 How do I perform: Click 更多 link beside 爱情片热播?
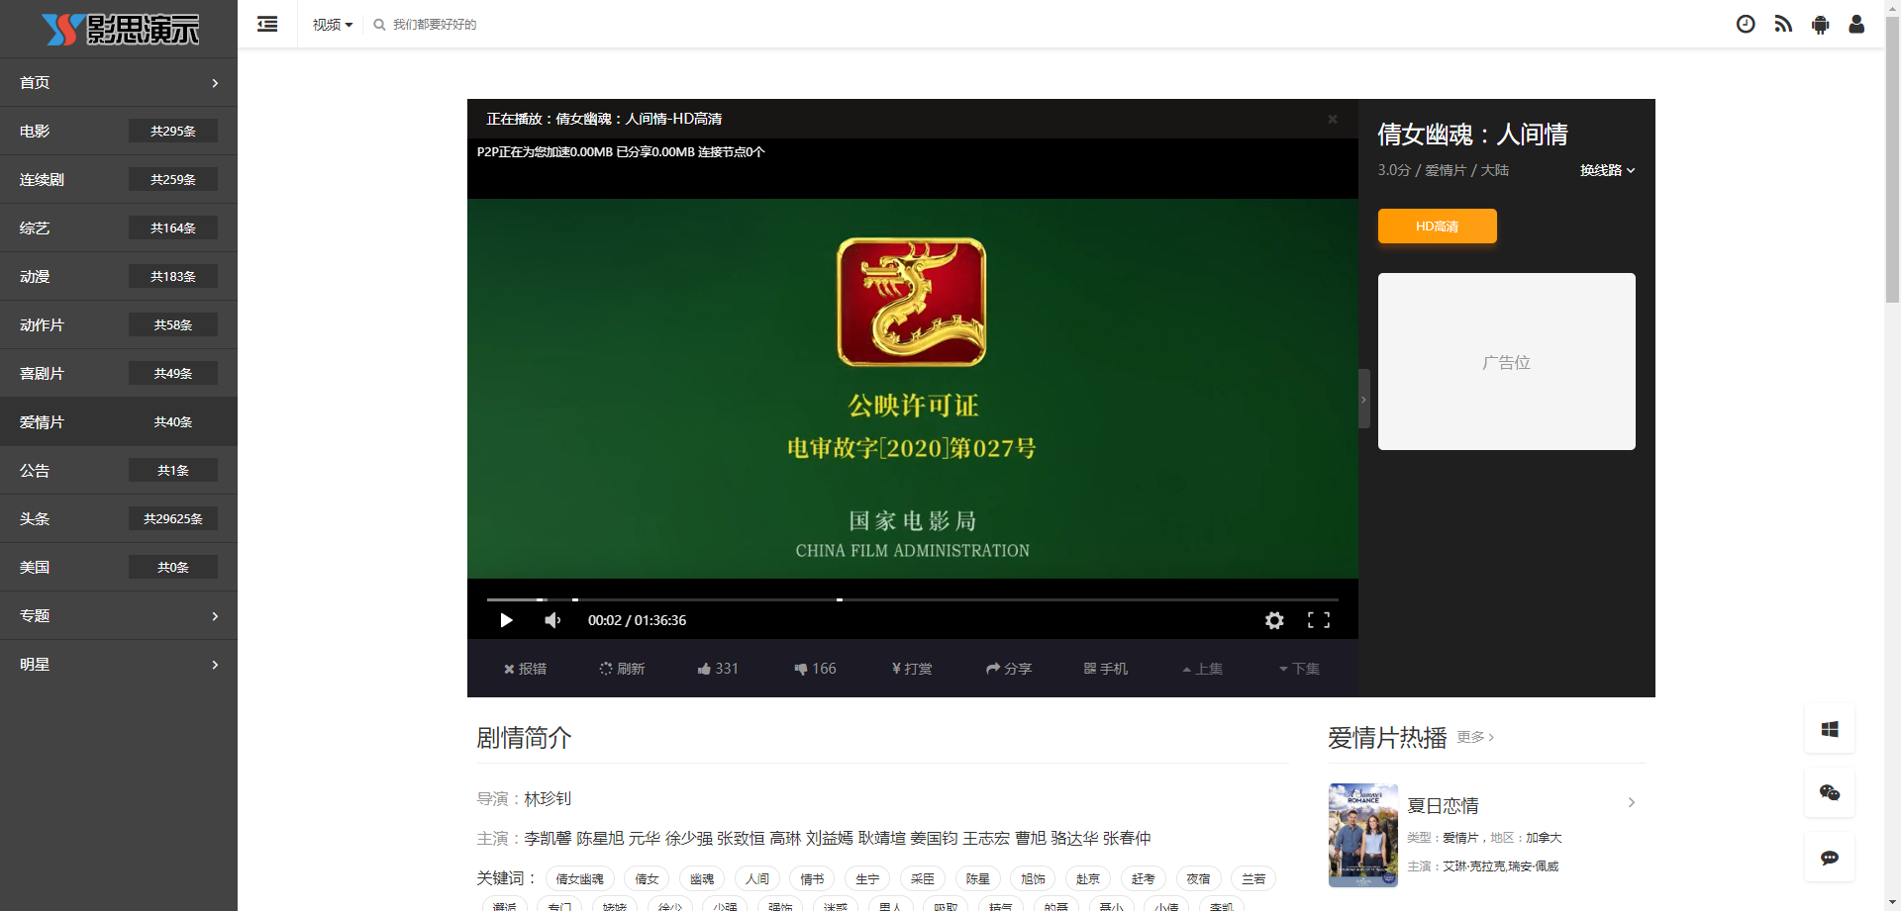(1474, 737)
